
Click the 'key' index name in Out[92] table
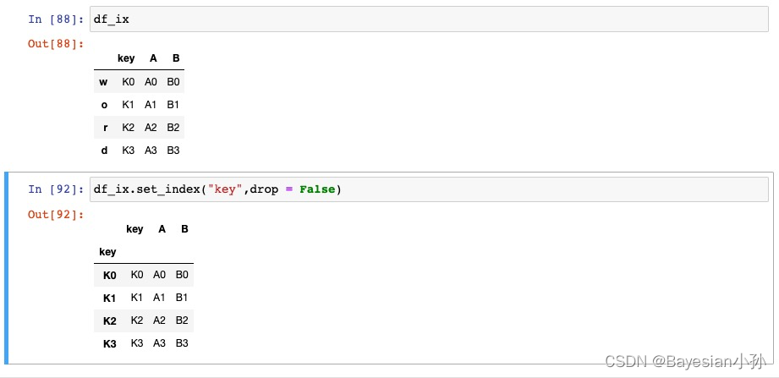tap(107, 252)
